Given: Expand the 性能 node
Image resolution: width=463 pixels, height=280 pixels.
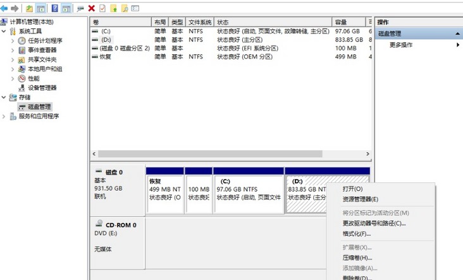Looking at the screenshot, I should (13, 78).
